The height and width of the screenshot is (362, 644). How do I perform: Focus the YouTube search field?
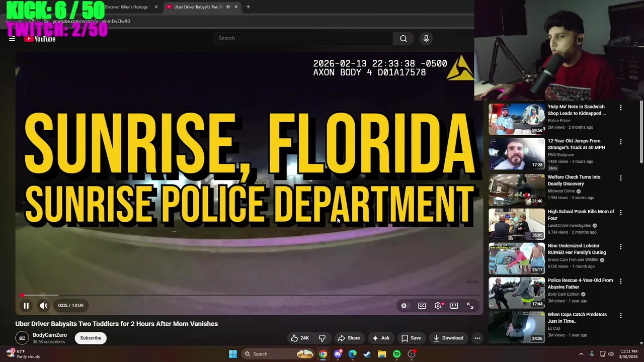[303, 38]
